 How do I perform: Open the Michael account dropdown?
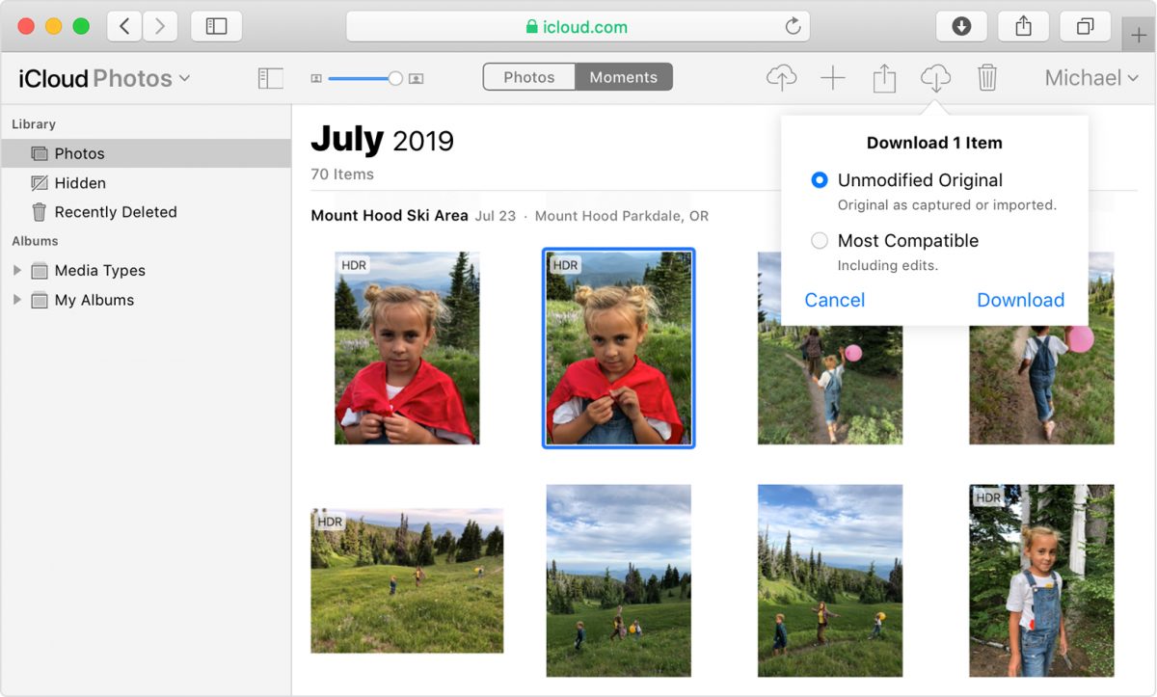[1091, 78]
